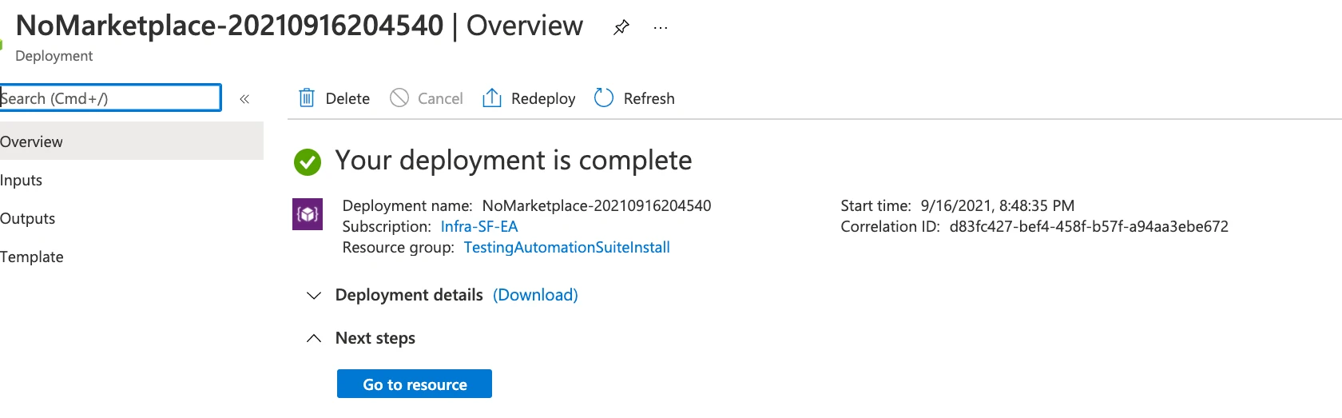Viewport: 1342px width, 418px height.
Task: Select the correlation ID d83fc427-bef4-458f-b57f-a94aa3ebe672
Action: (x=1089, y=226)
